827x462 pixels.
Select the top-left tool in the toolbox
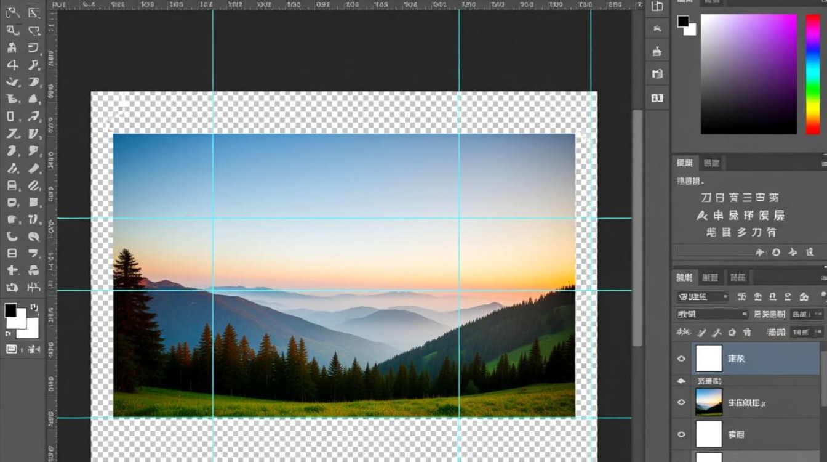point(12,12)
